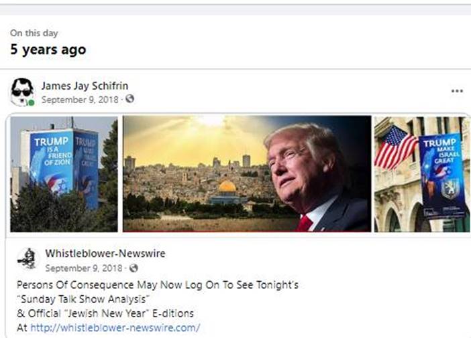Click the green active-status dot on avatar
This screenshot has height=338, width=471.
pos(31,103)
